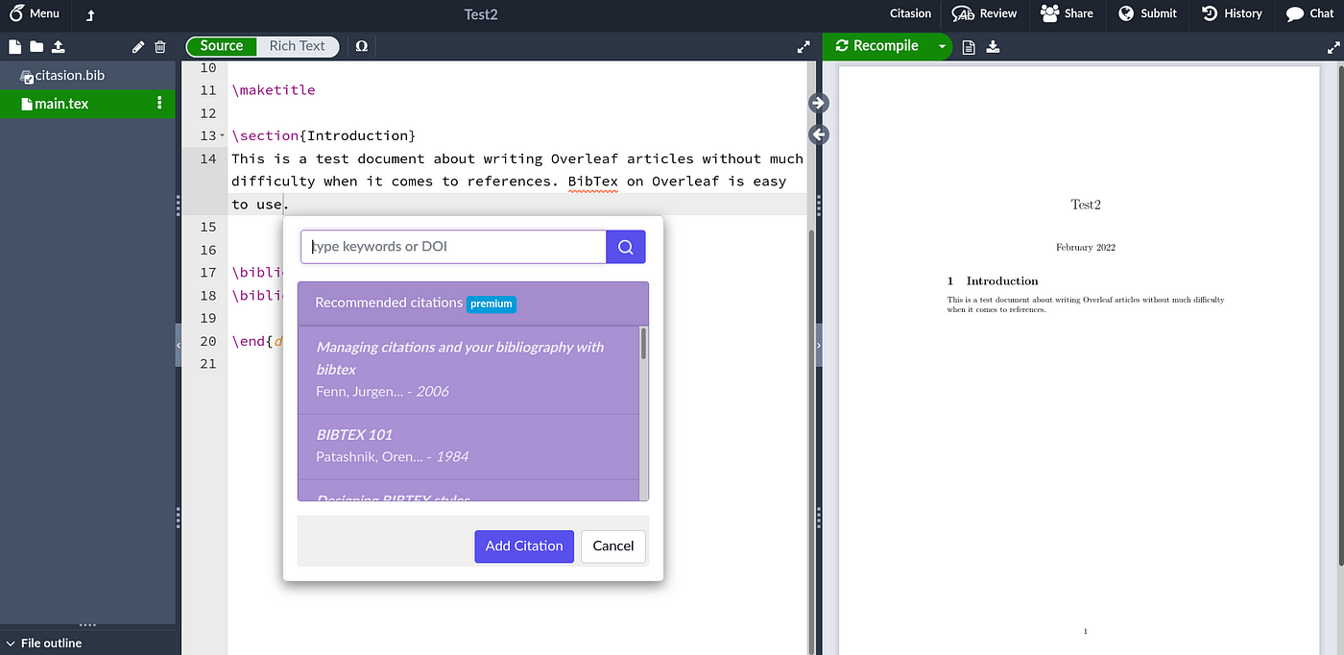Image resolution: width=1344 pixels, height=655 pixels.
Task: Open main.tex three-dot options menu
Action: (x=159, y=104)
